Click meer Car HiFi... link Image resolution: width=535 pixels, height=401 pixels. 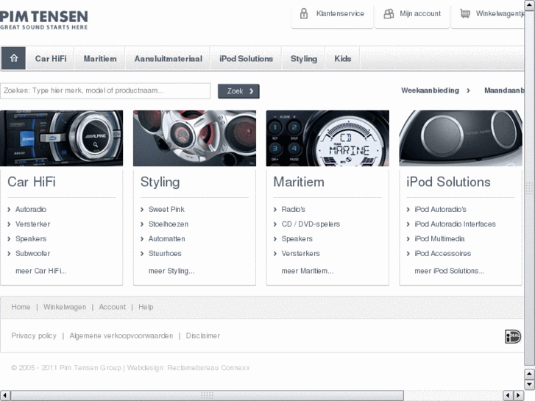(41, 271)
